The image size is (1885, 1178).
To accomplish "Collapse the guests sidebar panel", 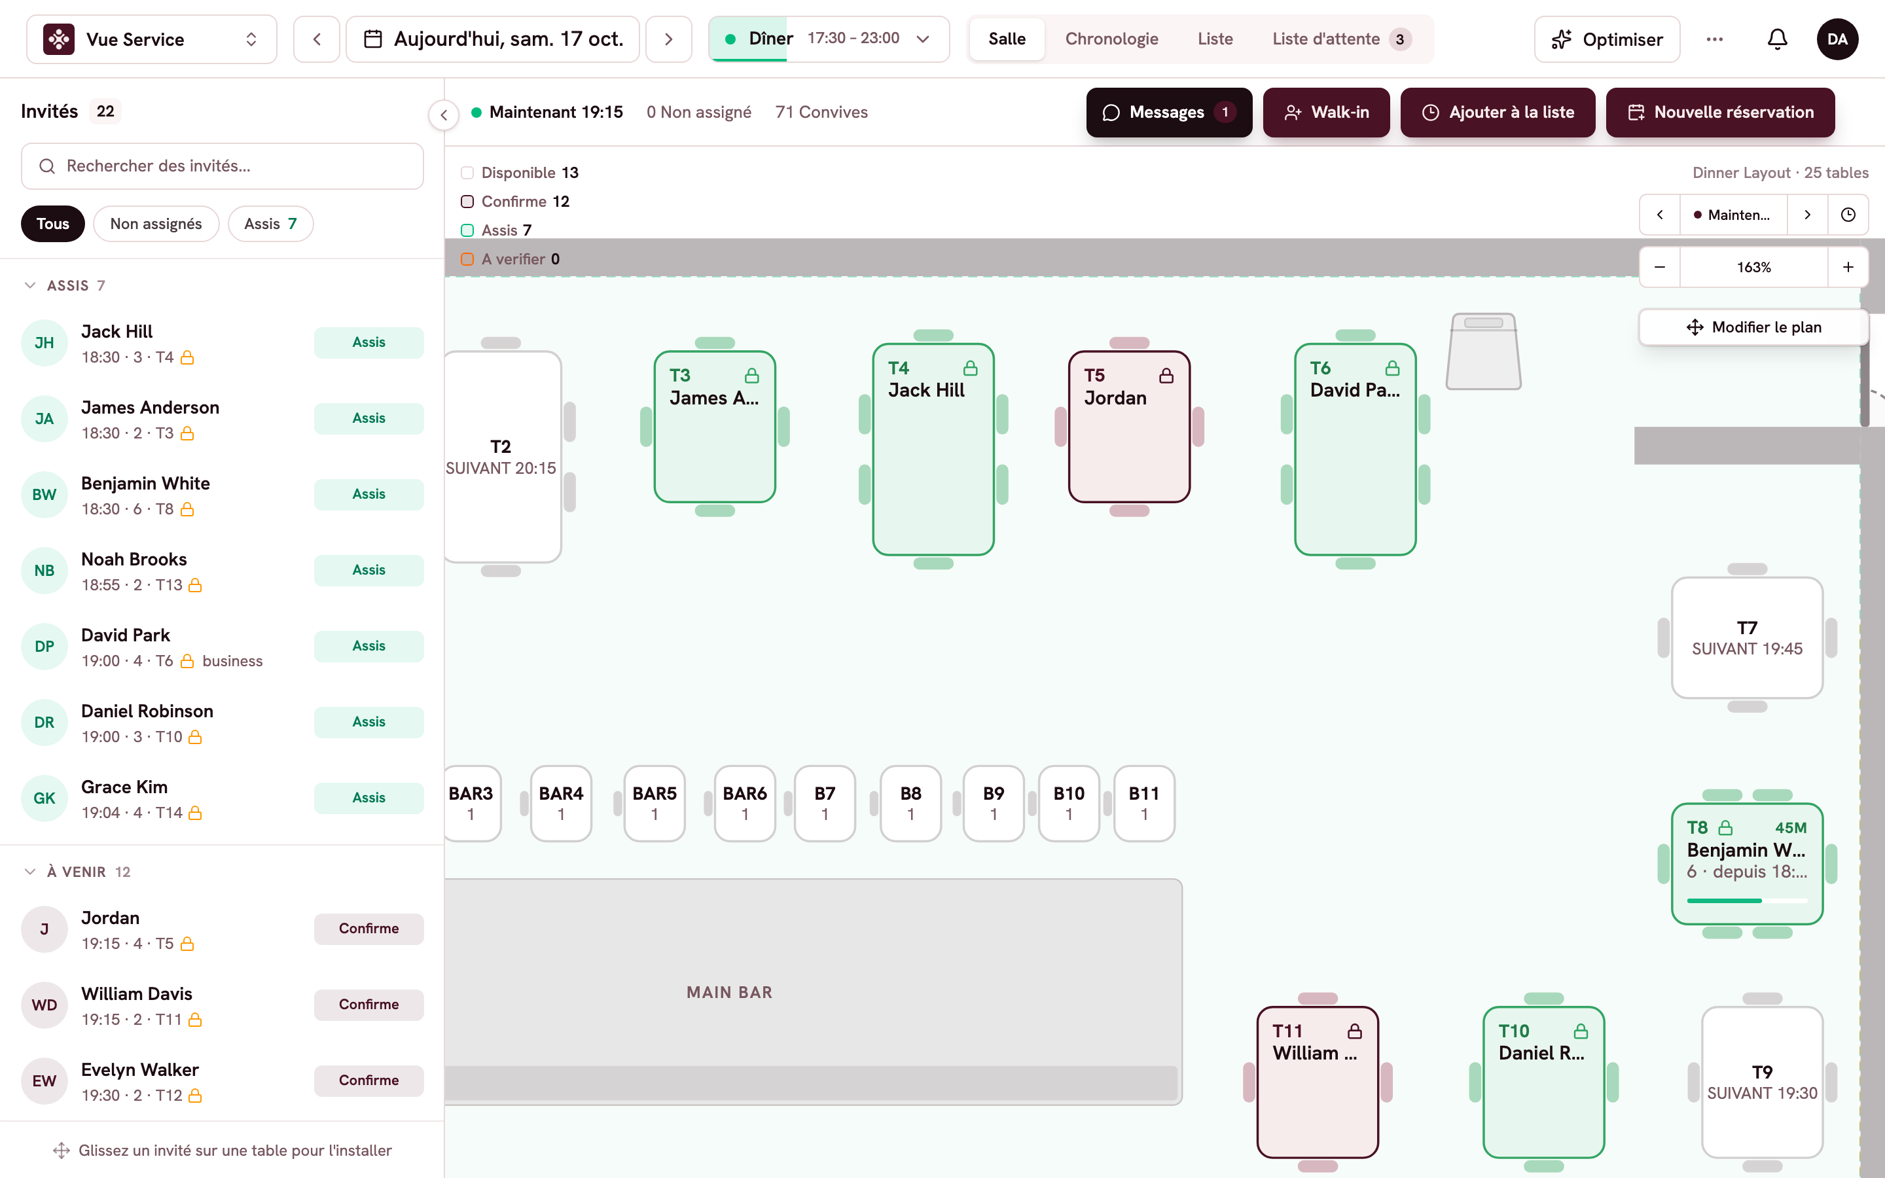I will pos(444,115).
